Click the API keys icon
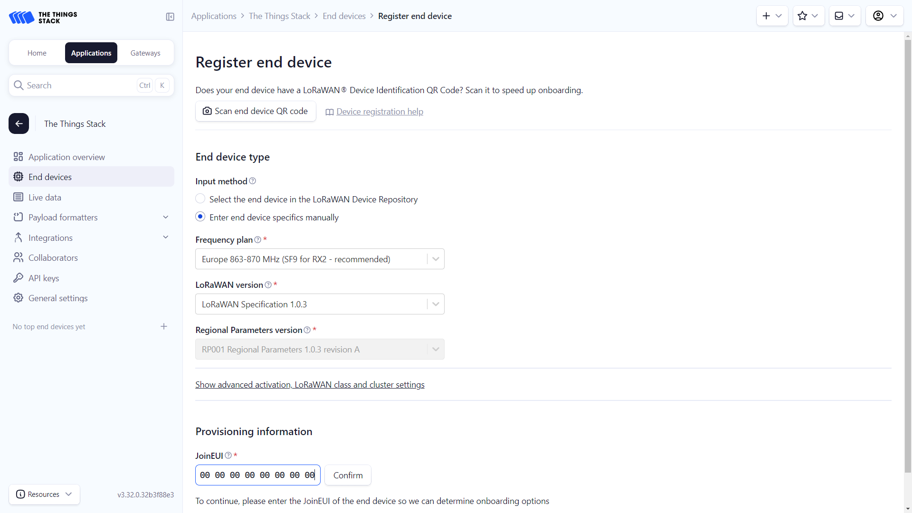The image size is (912, 513). [x=19, y=277]
